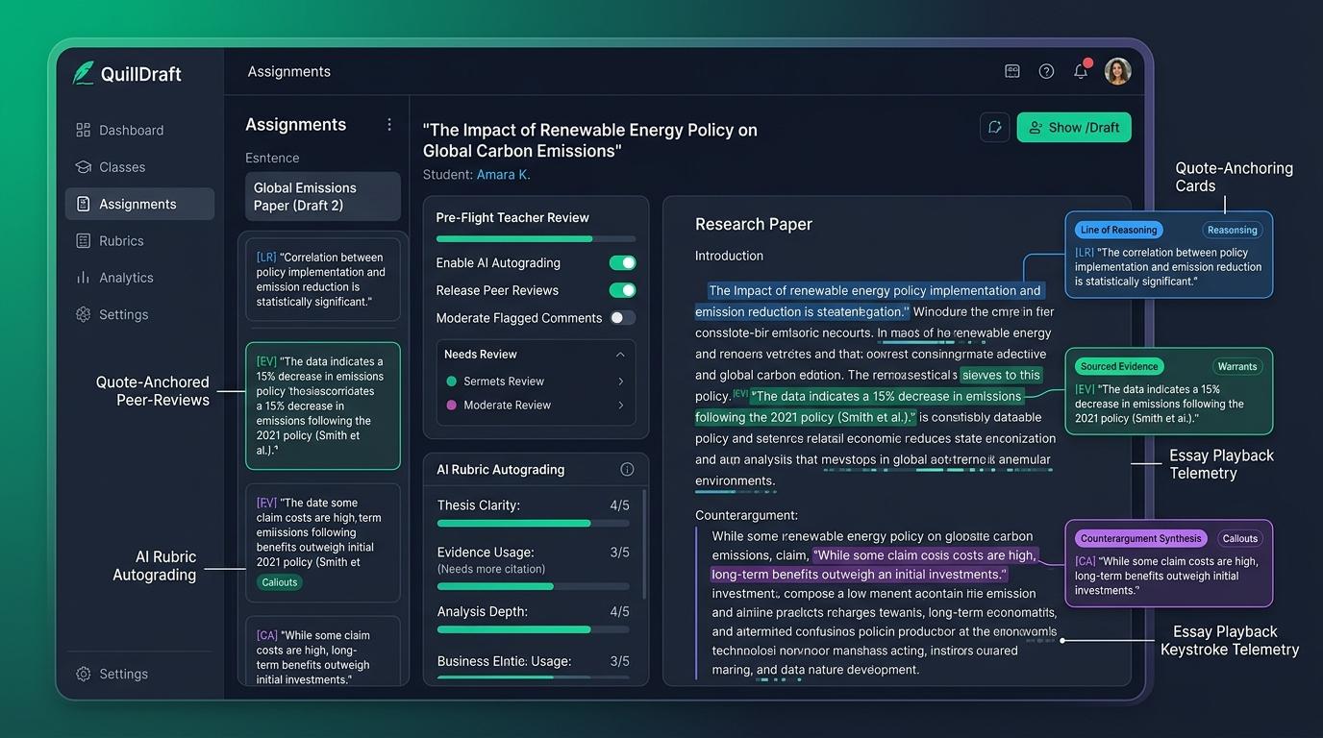Open the Assignments panel three-dot menu
Viewport: 1323px width, 738px height.
point(389,125)
